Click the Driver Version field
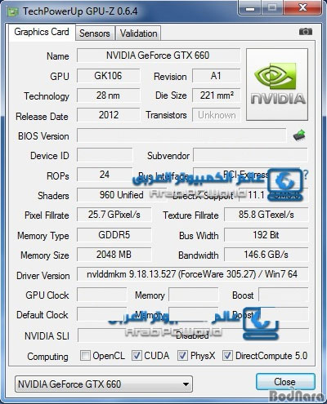 [192, 274]
